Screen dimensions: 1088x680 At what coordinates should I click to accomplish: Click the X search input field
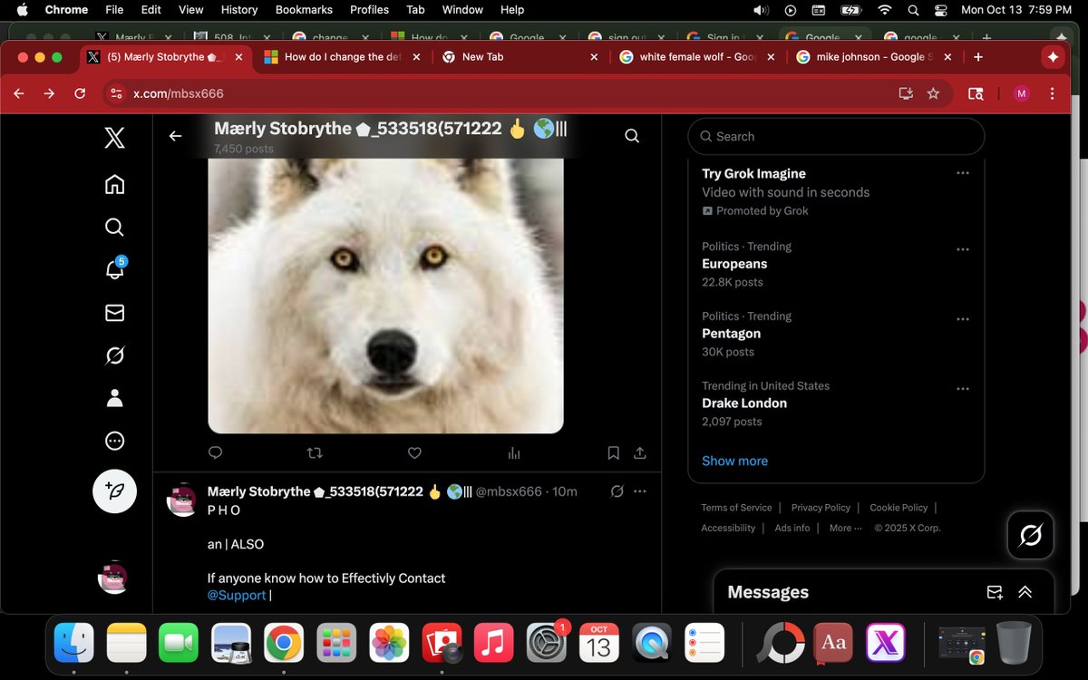point(836,136)
